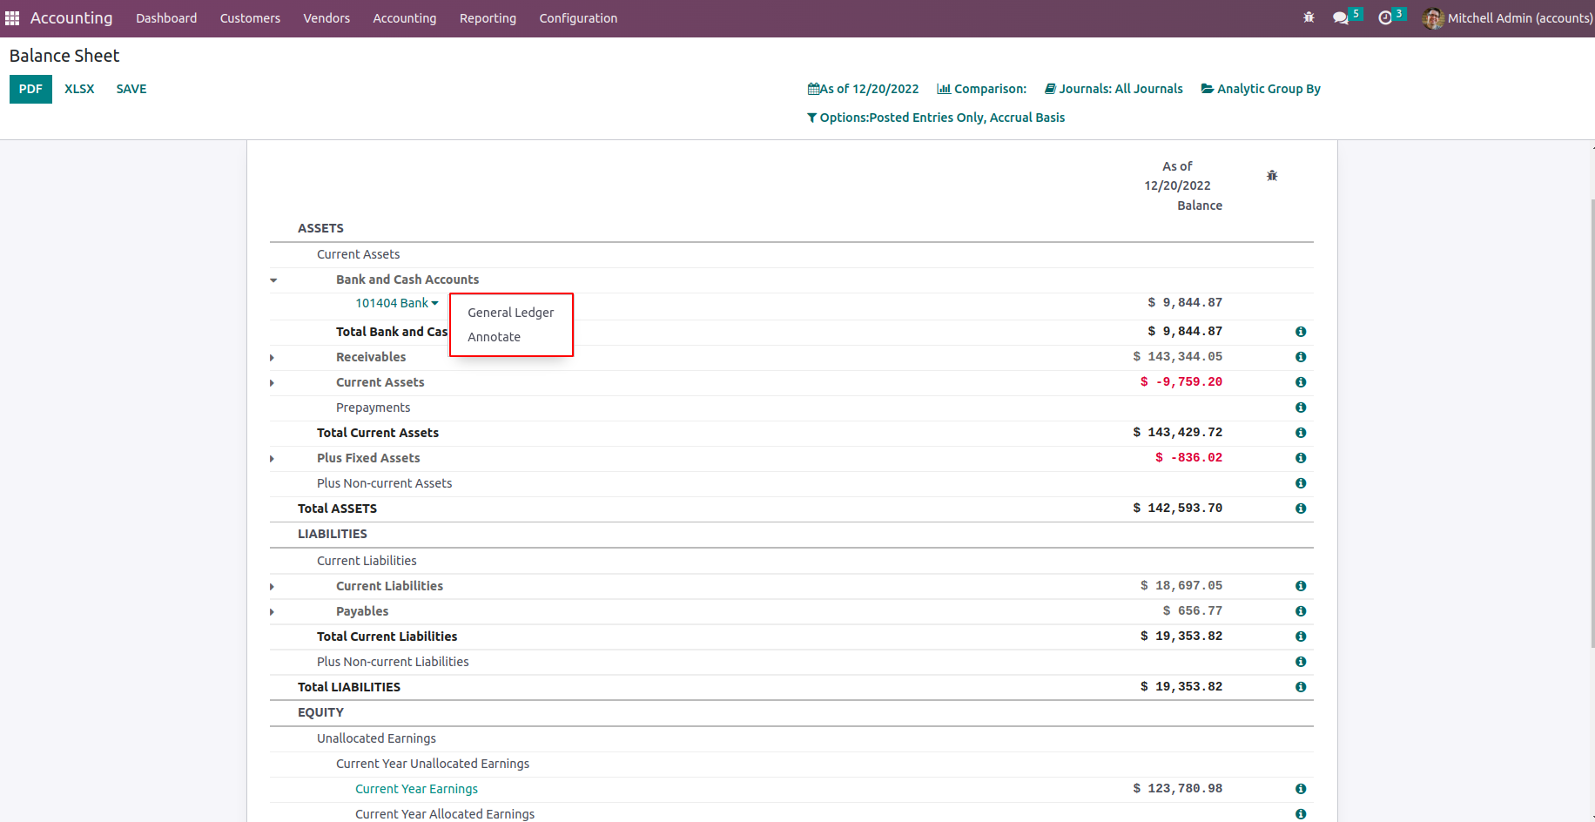Click the Unallocated Earnings row label
Viewport: 1595px width, 822px height.
[376, 738]
